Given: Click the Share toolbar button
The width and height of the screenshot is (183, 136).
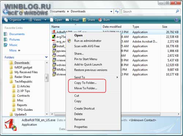Looking at the screenshot, I should coord(89,20).
